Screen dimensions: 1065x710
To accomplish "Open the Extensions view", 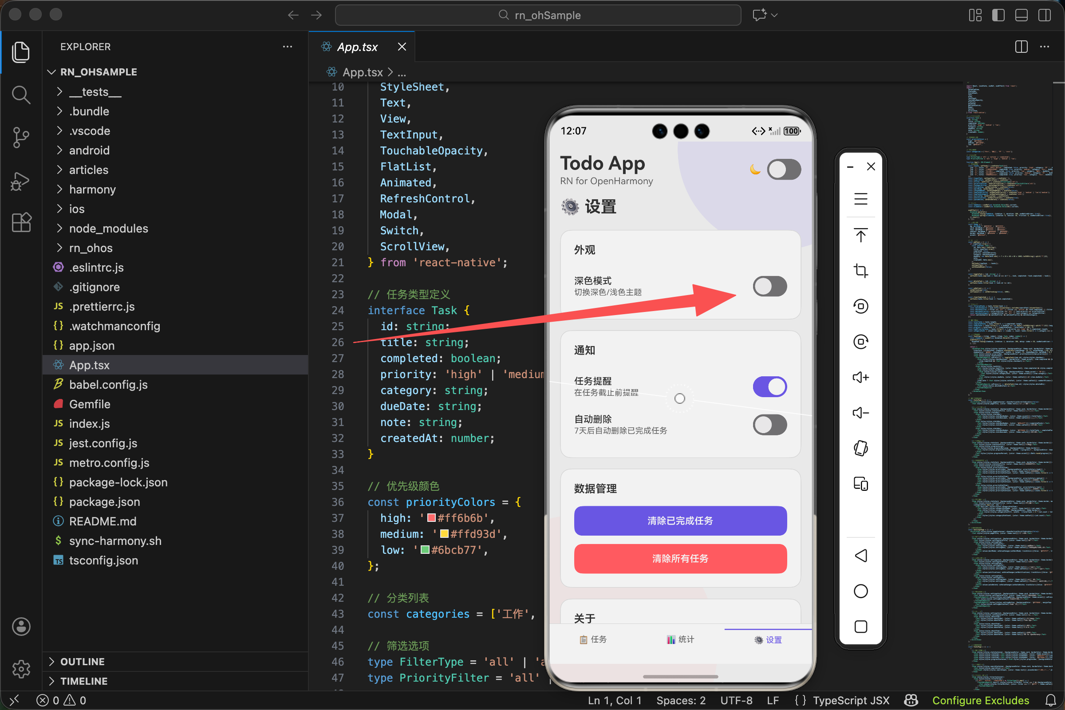I will click(21, 223).
